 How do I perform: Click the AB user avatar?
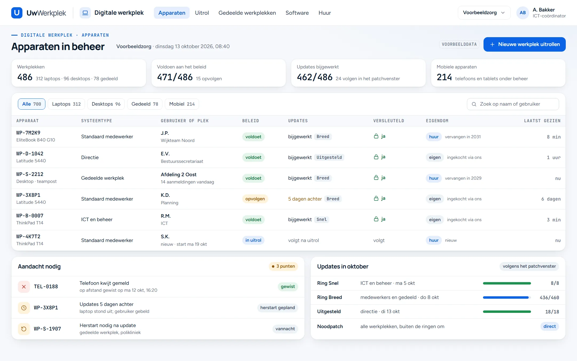pyautogui.click(x=523, y=13)
